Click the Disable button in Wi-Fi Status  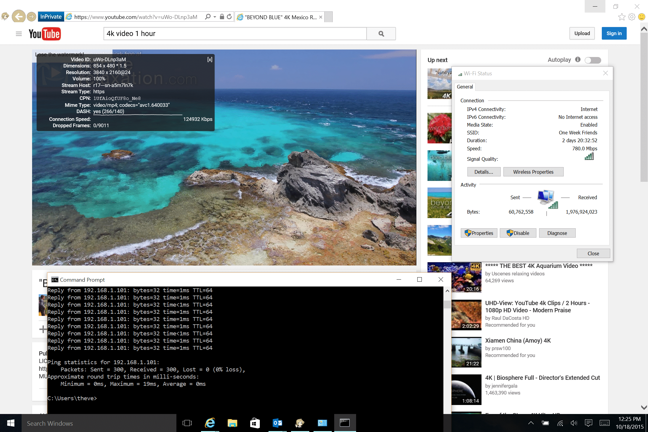518,233
